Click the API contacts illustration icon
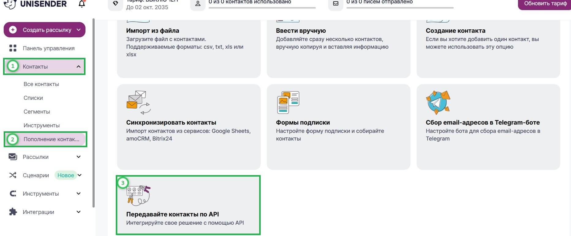This screenshot has width=571, height=236. 138,195
